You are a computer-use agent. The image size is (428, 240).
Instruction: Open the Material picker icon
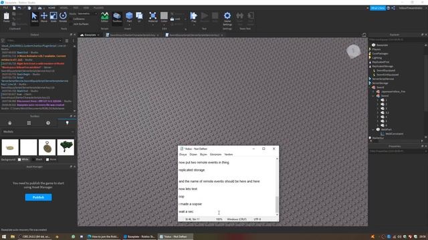pyautogui.click(x=153, y=16)
